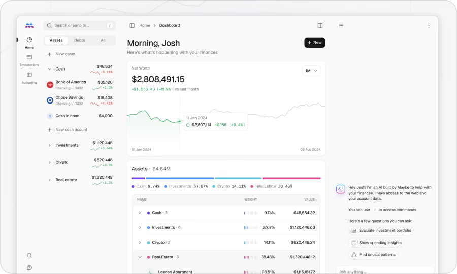This screenshot has width=457, height=274.
Task: Click the blue Investments allocation bar segment
Action: click(180, 178)
